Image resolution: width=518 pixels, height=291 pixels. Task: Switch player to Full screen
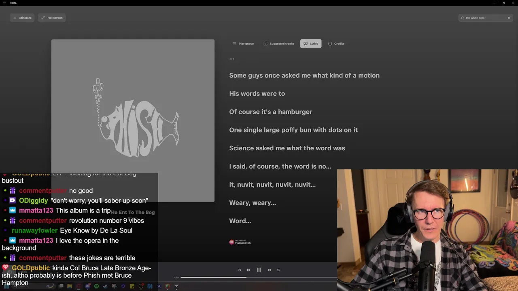52,18
